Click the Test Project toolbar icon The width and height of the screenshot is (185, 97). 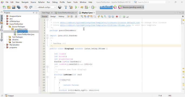click(x=87, y=7)
